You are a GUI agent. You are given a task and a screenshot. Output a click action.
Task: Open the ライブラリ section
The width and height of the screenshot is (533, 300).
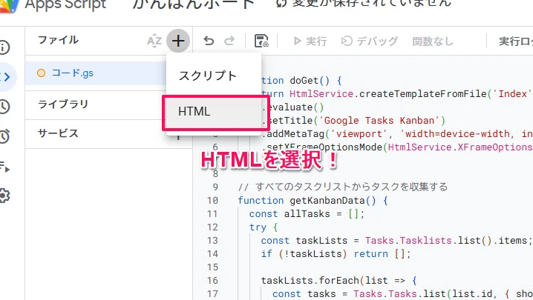tap(63, 104)
